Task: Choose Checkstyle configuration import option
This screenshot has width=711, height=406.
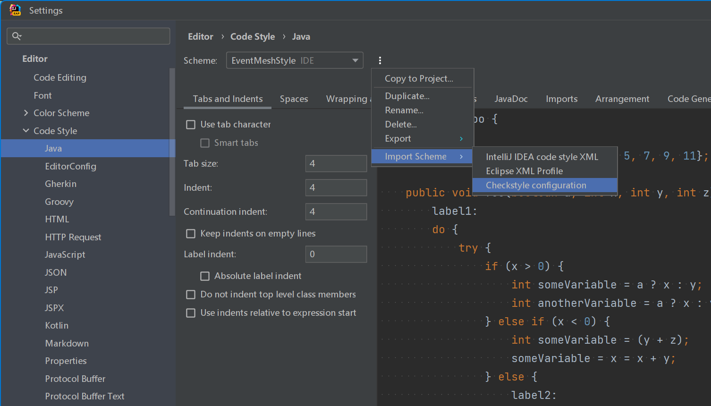Action: coord(536,186)
